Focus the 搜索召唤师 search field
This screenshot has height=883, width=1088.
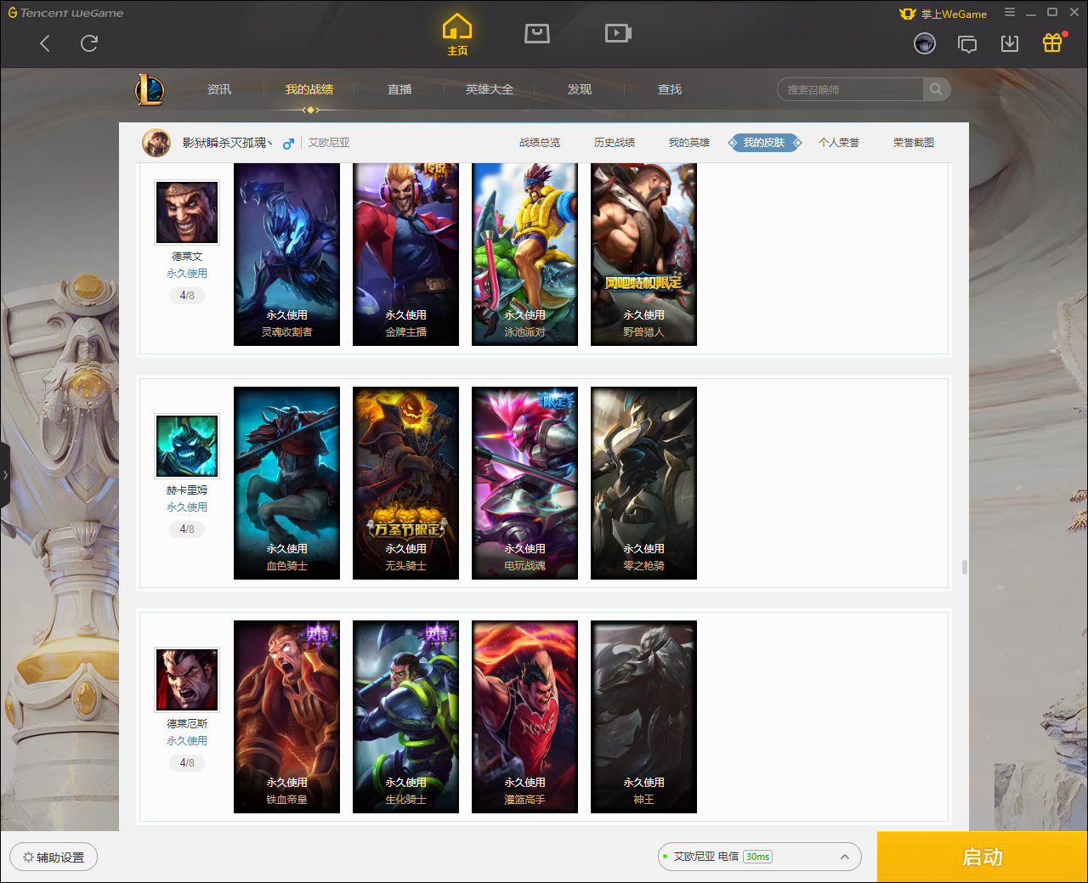pos(850,89)
